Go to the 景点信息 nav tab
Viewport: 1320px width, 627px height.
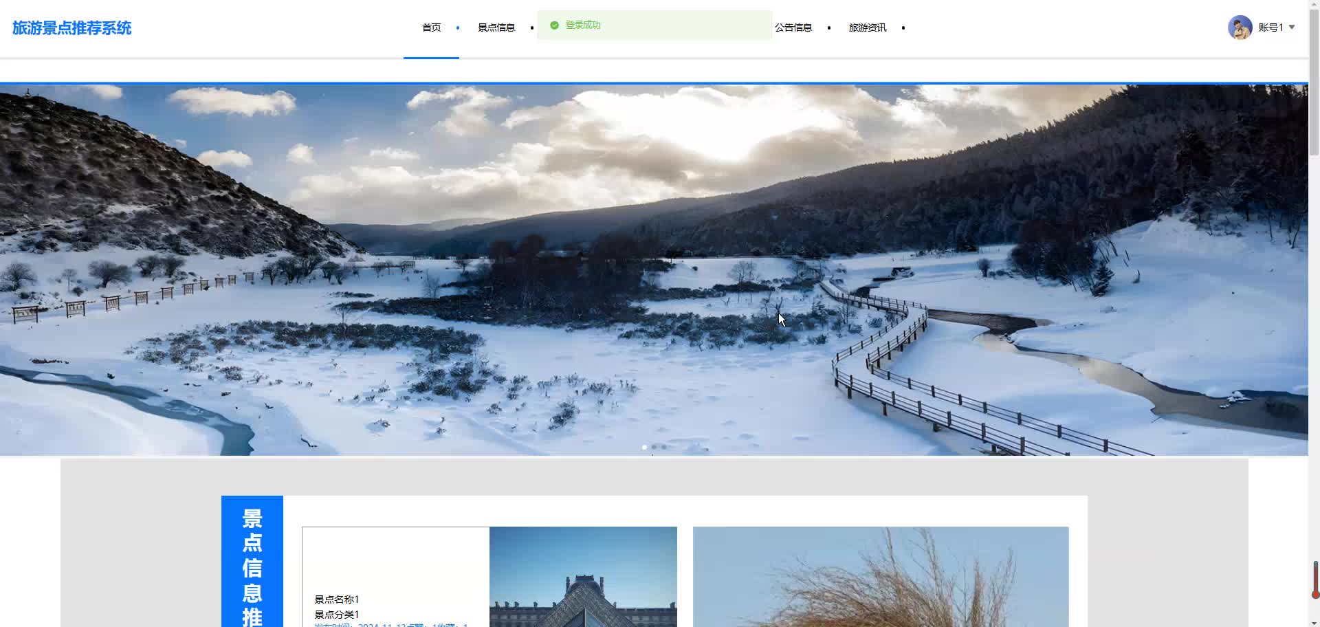[x=496, y=27]
